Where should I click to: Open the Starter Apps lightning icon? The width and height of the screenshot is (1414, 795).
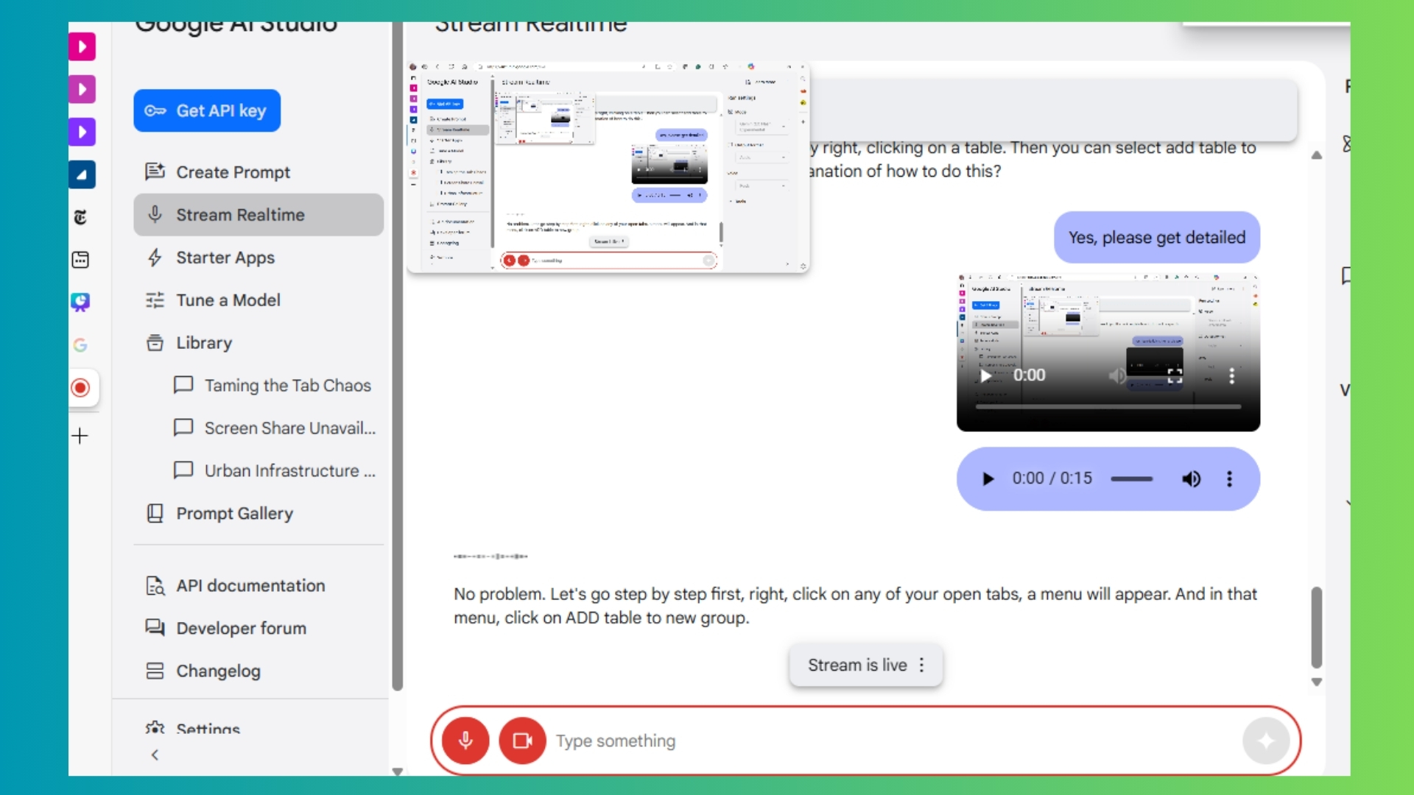pos(155,258)
